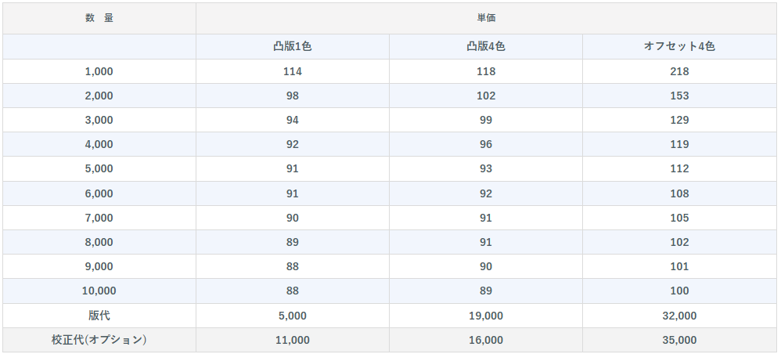Click the 2,000 quantity row label
This screenshot has height=354, width=781.
[x=99, y=96]
